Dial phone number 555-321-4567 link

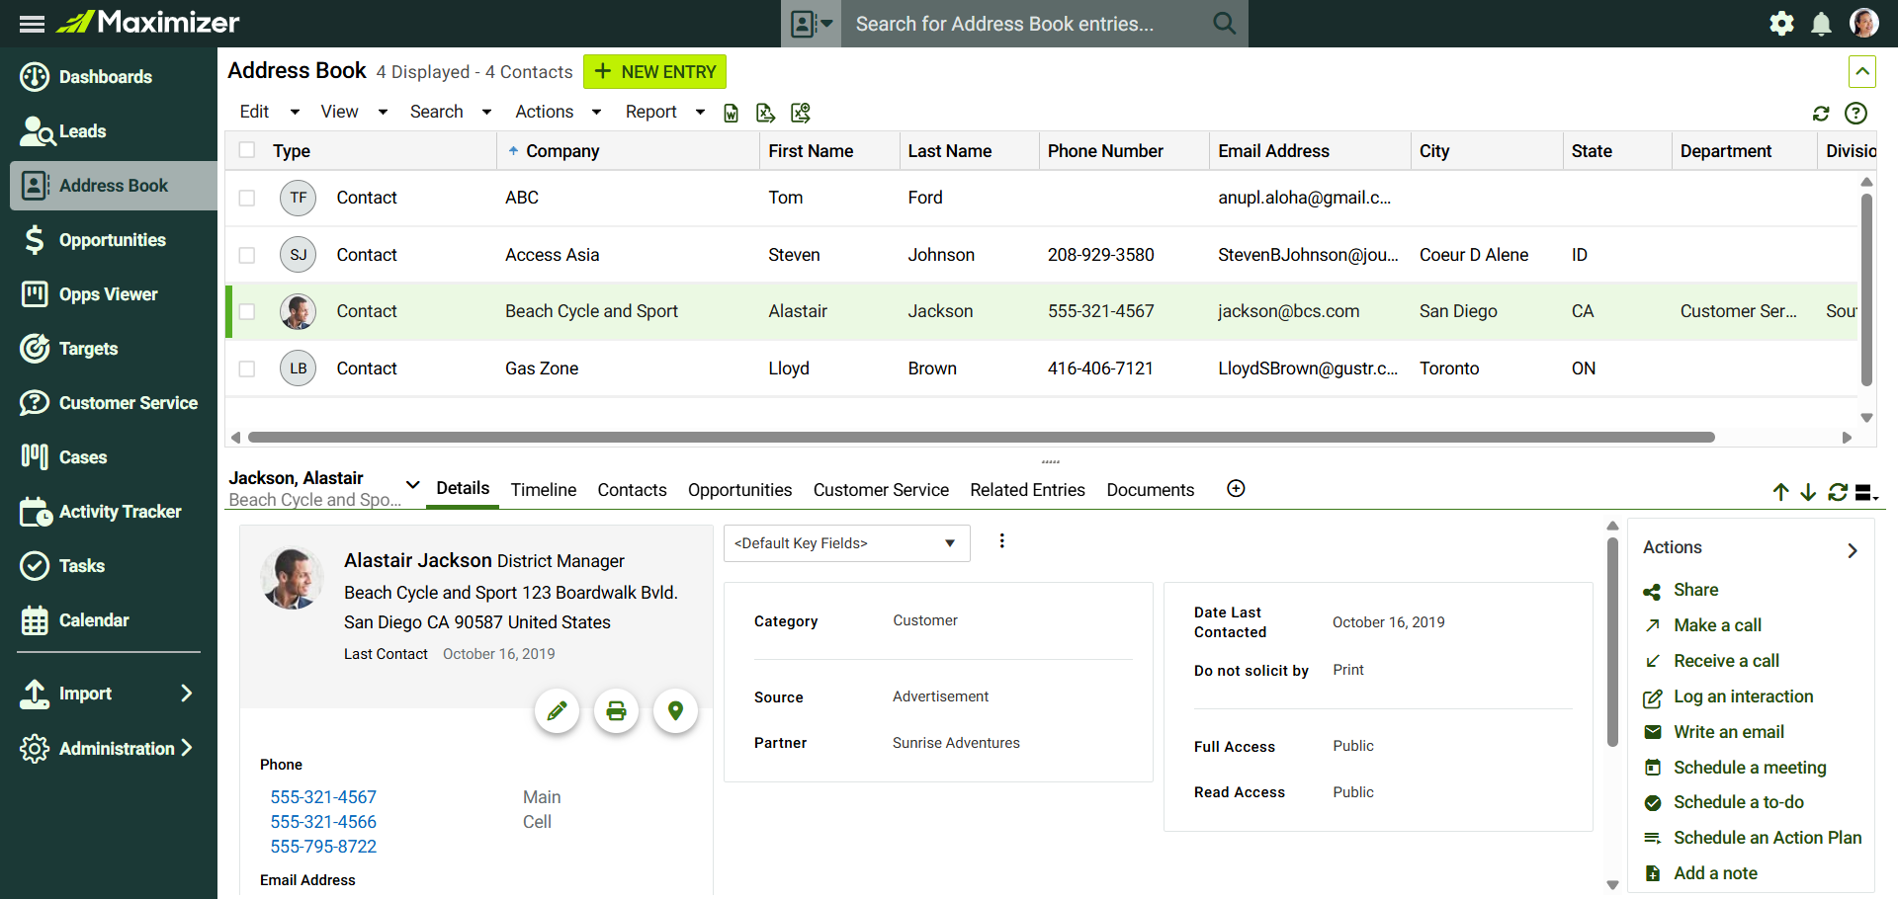pyautogui.click(x=323, y=797)
